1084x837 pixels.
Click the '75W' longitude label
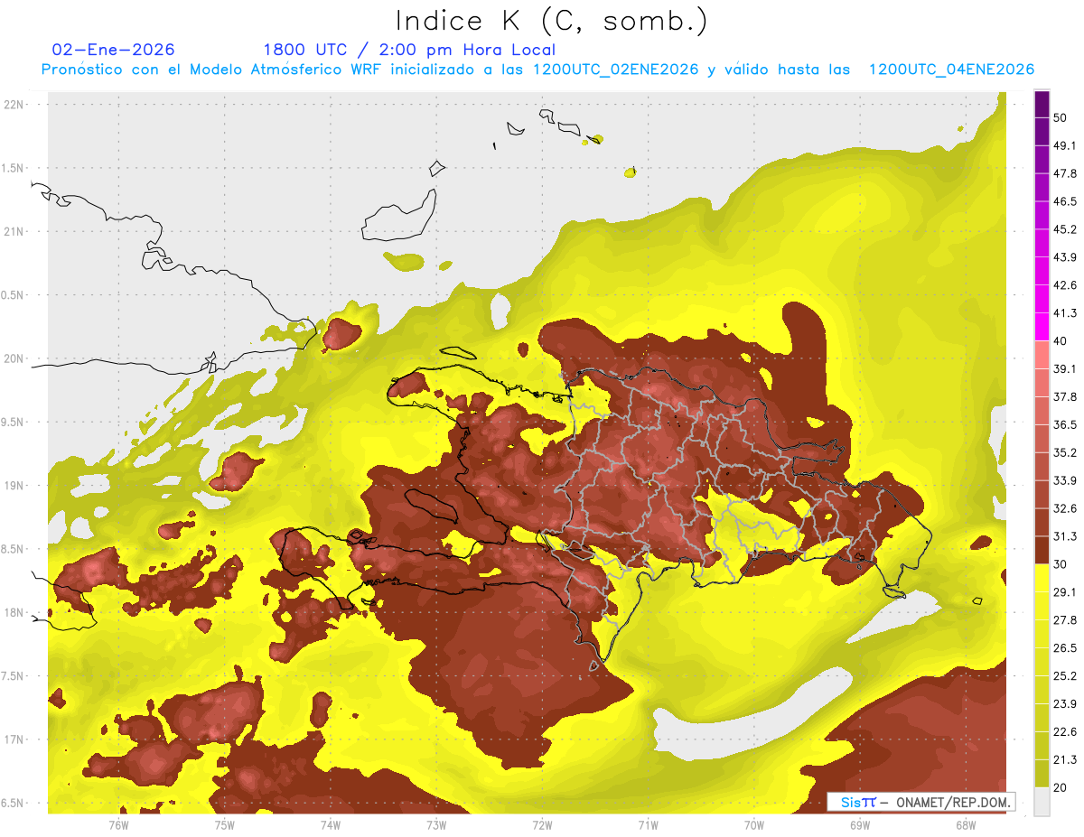coord(225,824)
